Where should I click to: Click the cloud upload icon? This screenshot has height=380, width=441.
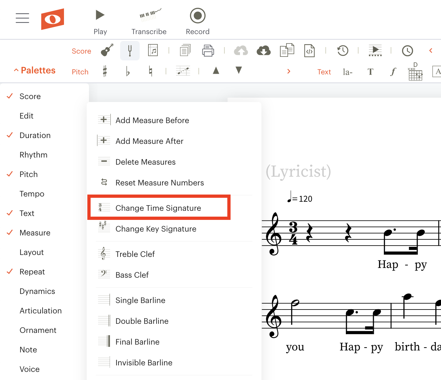click(241, 51)
